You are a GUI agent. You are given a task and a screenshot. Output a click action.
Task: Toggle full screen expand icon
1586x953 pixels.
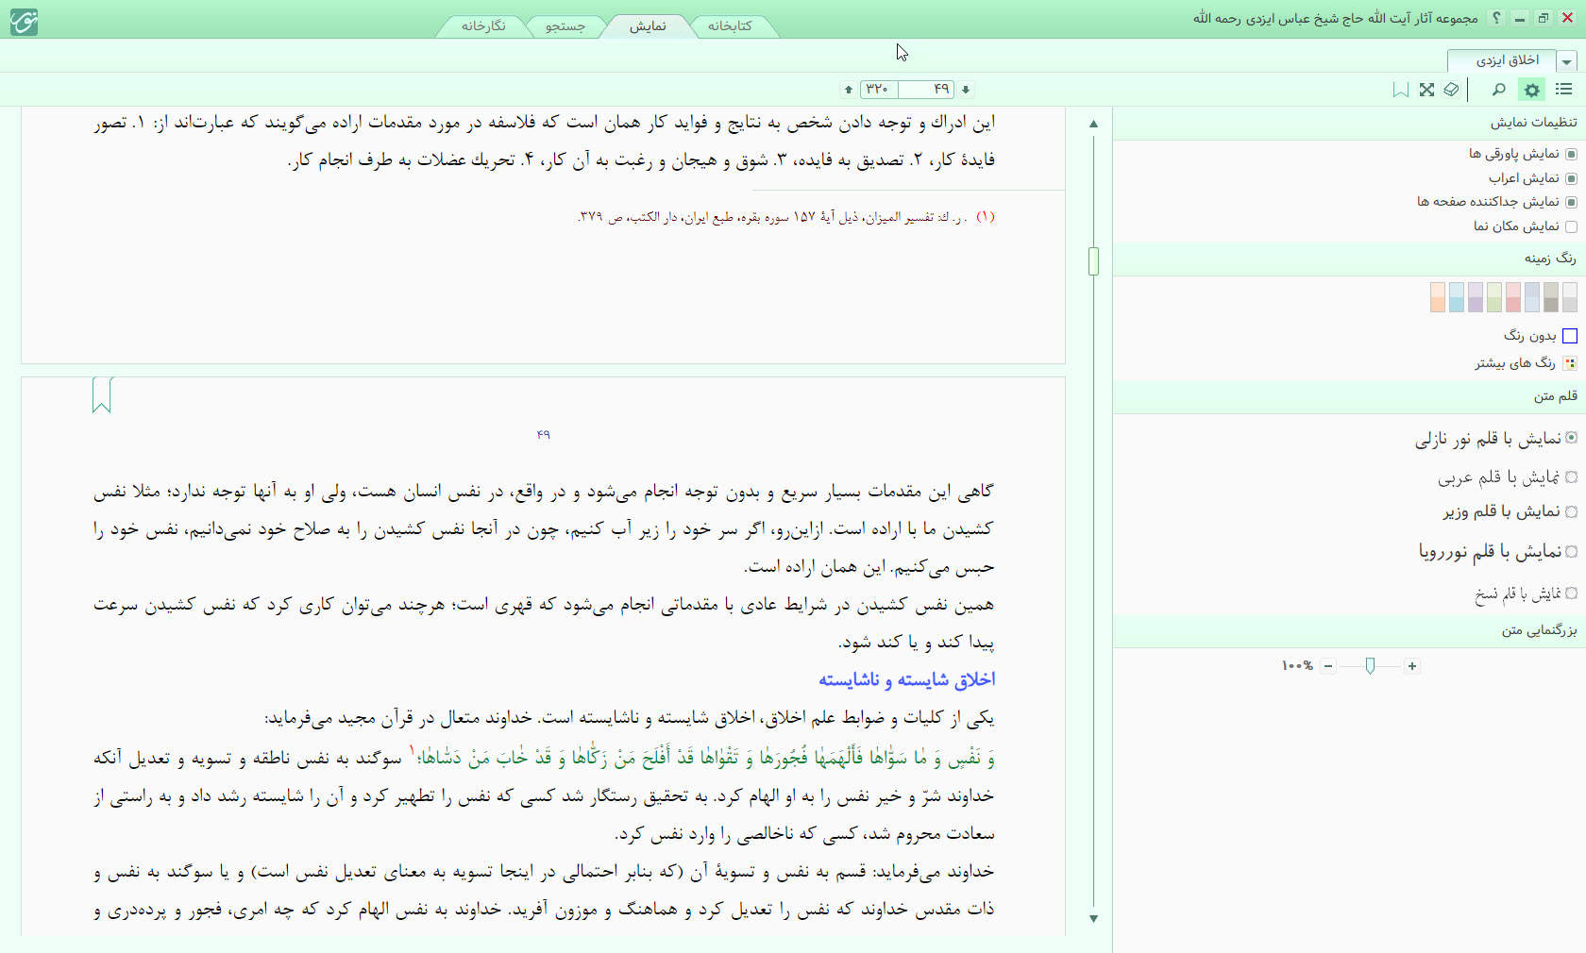(x=1426, y=90)
